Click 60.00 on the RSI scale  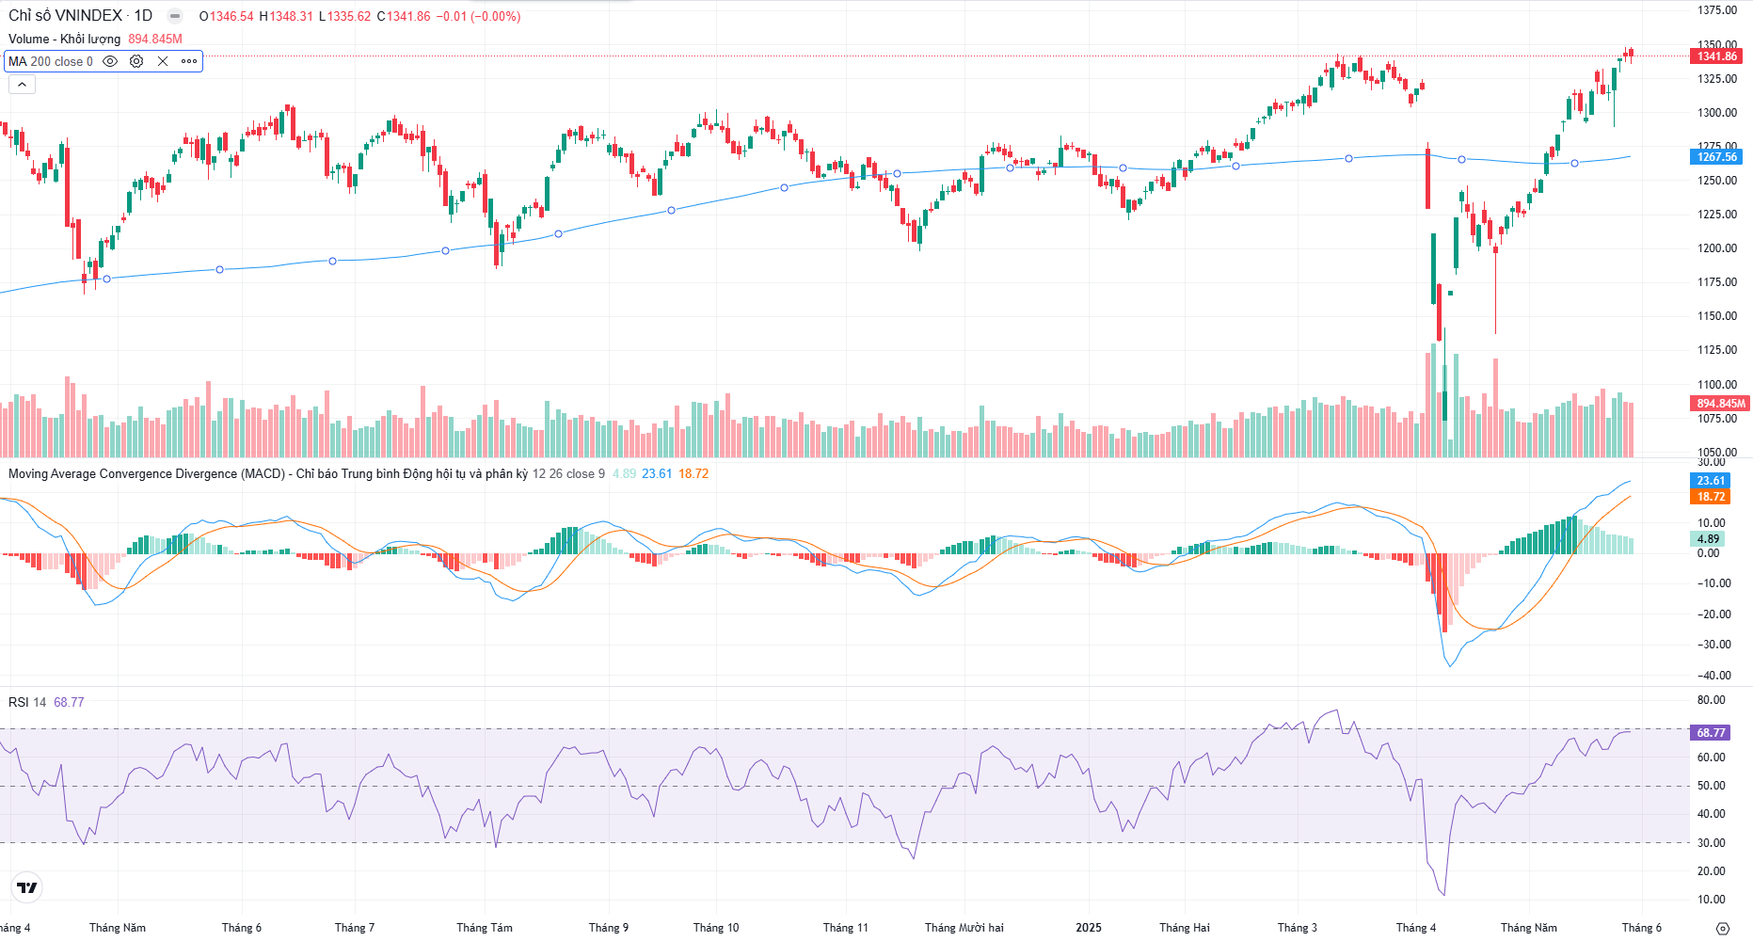click(x=1712, y=758)
